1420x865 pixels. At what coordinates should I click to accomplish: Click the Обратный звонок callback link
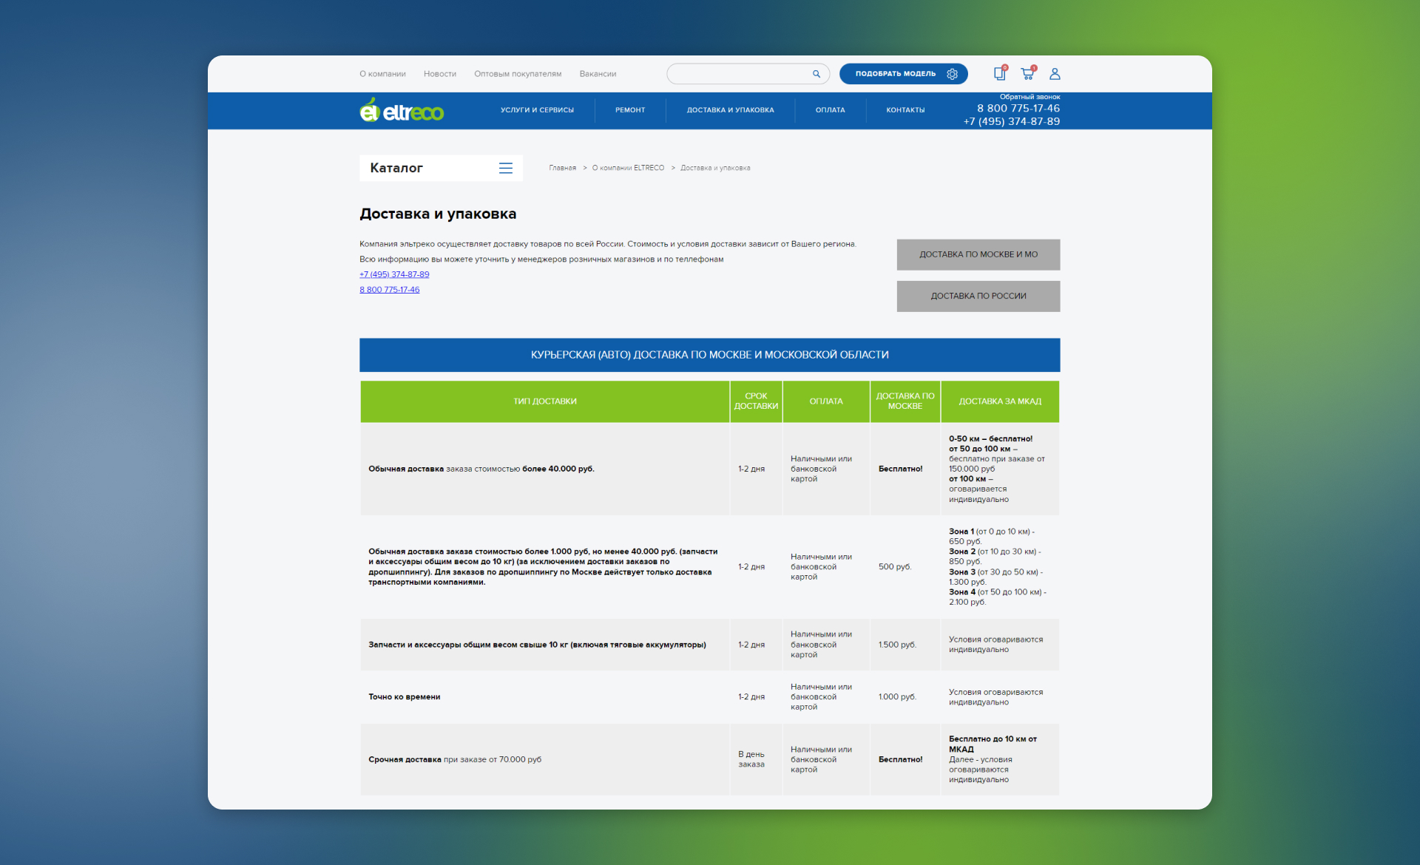coord(1029,97)
